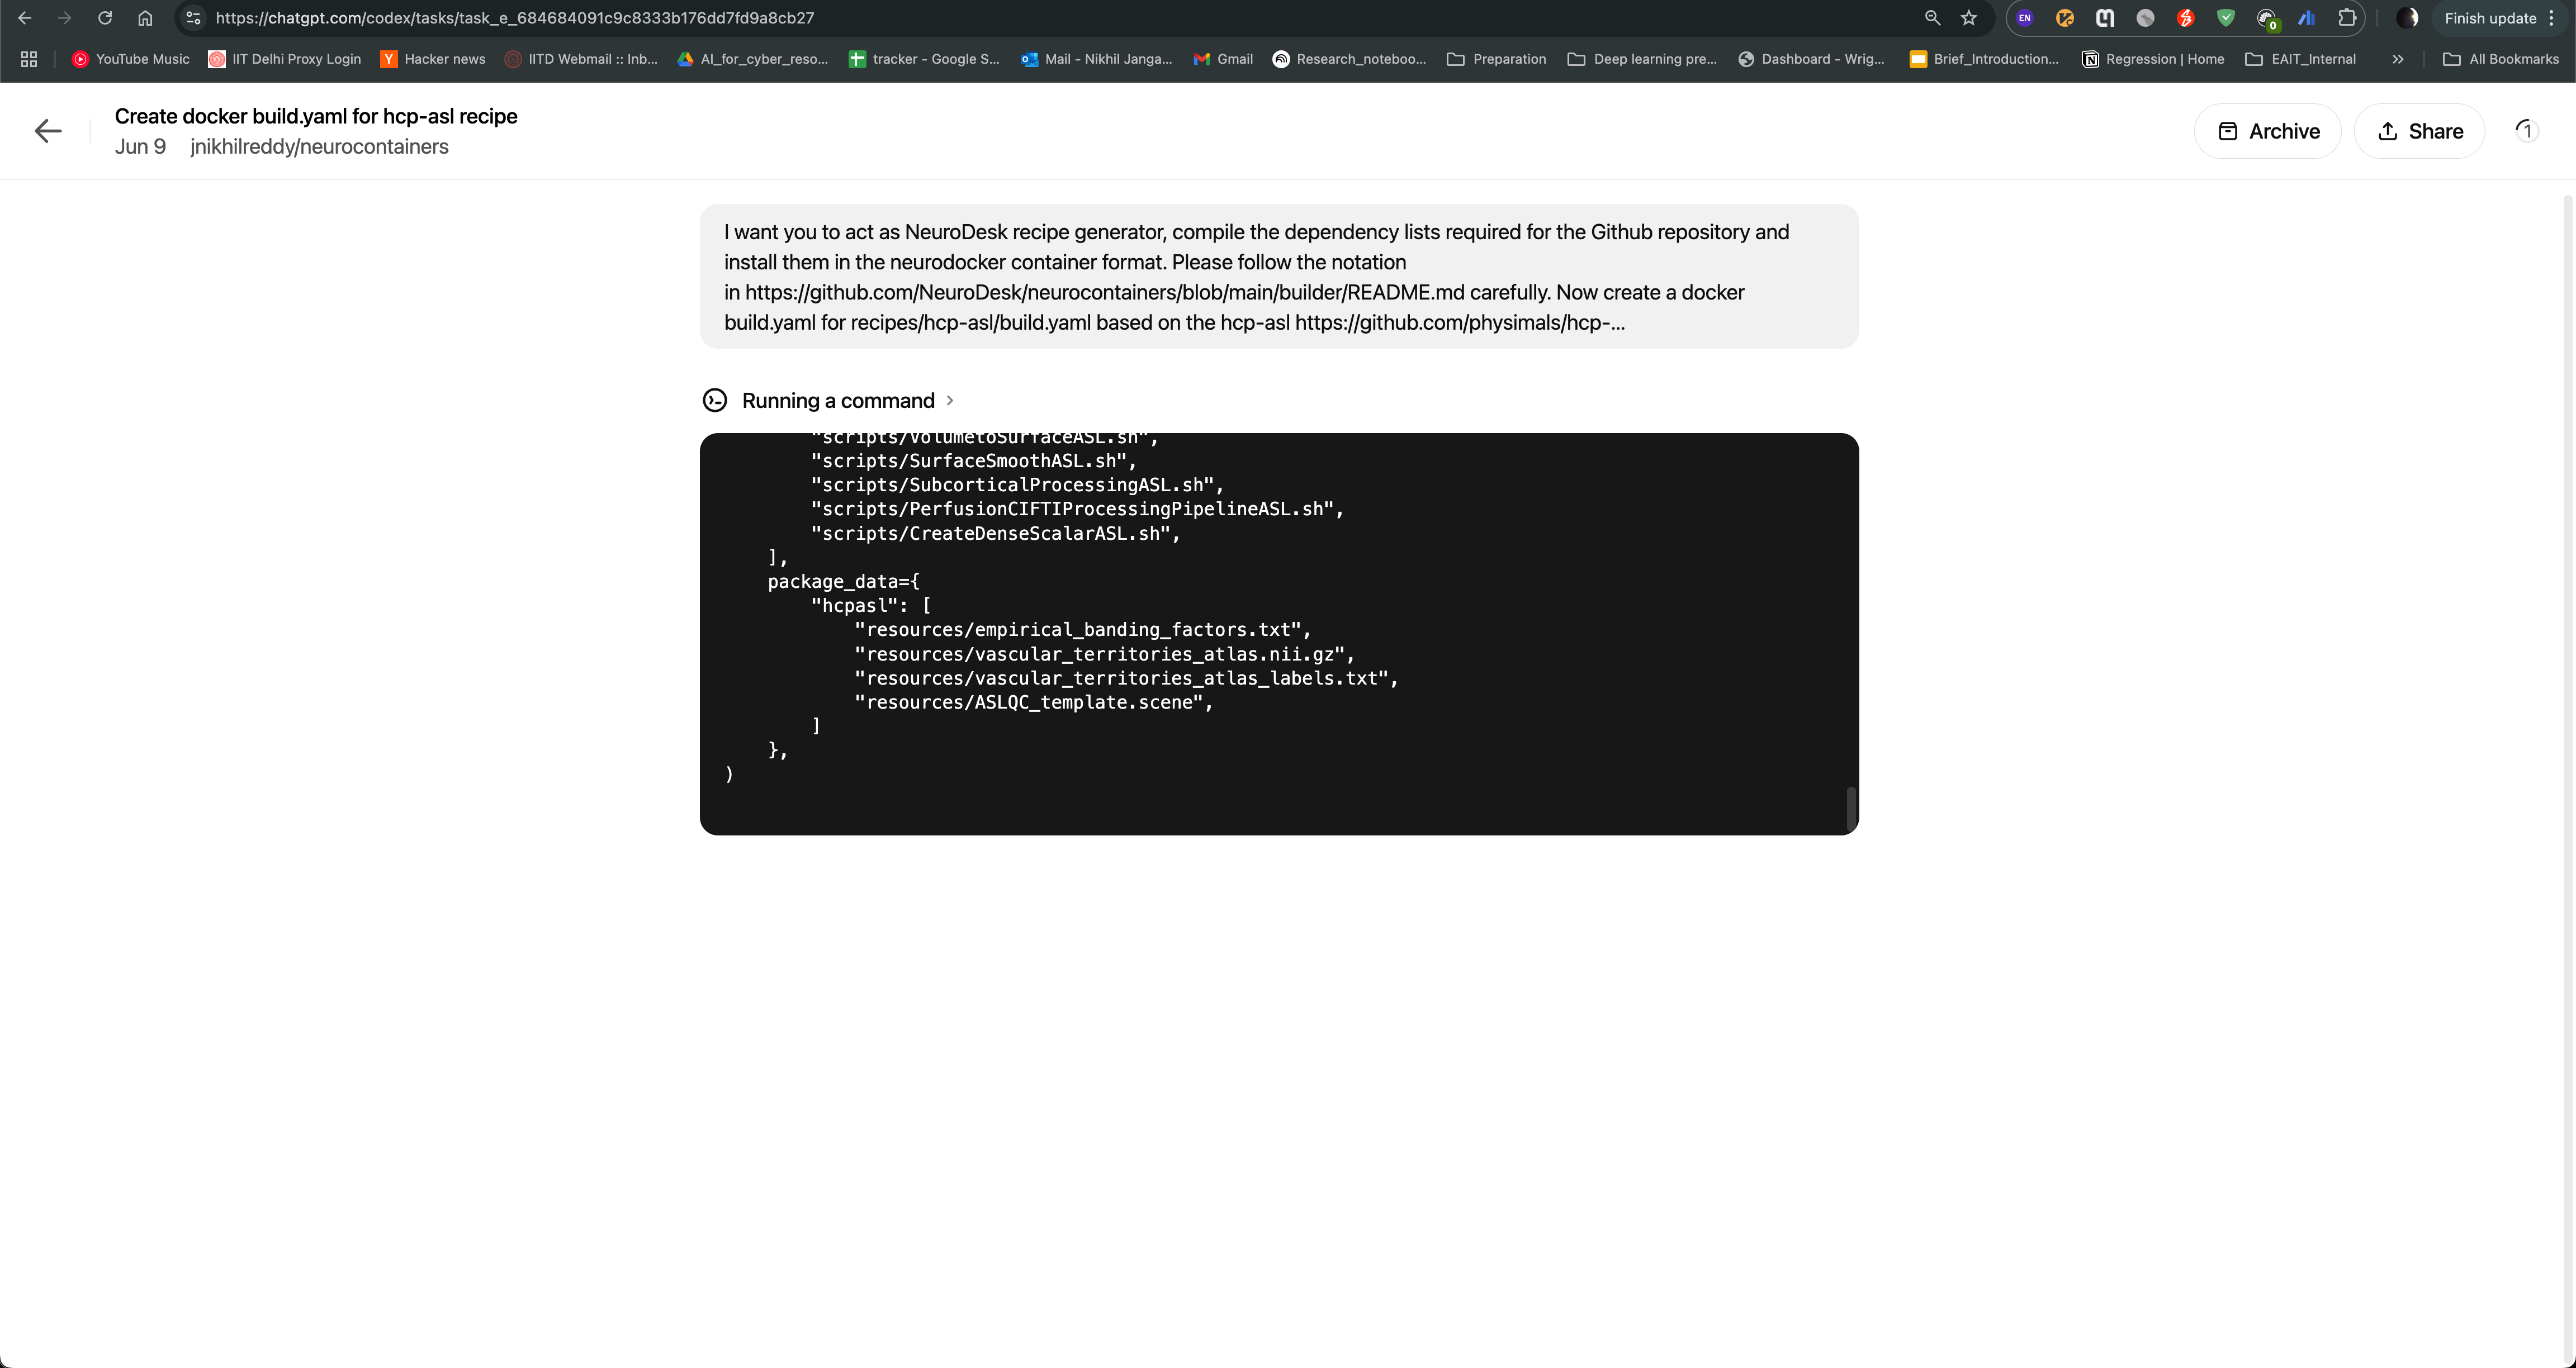Bookmark this page with star icon

click(1969, 18)
